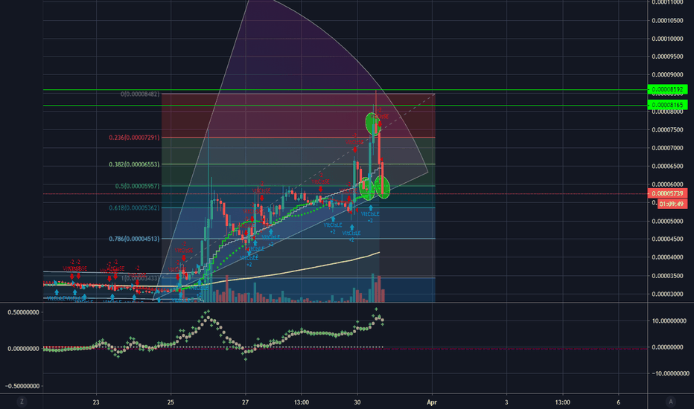This screenshot has height=409, width=694.
Task: Click date label 23 on time axis
Action: (x=96, y=402)
